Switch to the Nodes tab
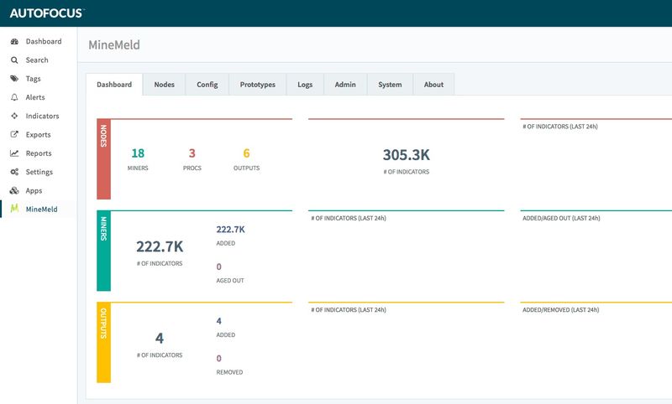 pyautogui.click(x=164, y=85)
